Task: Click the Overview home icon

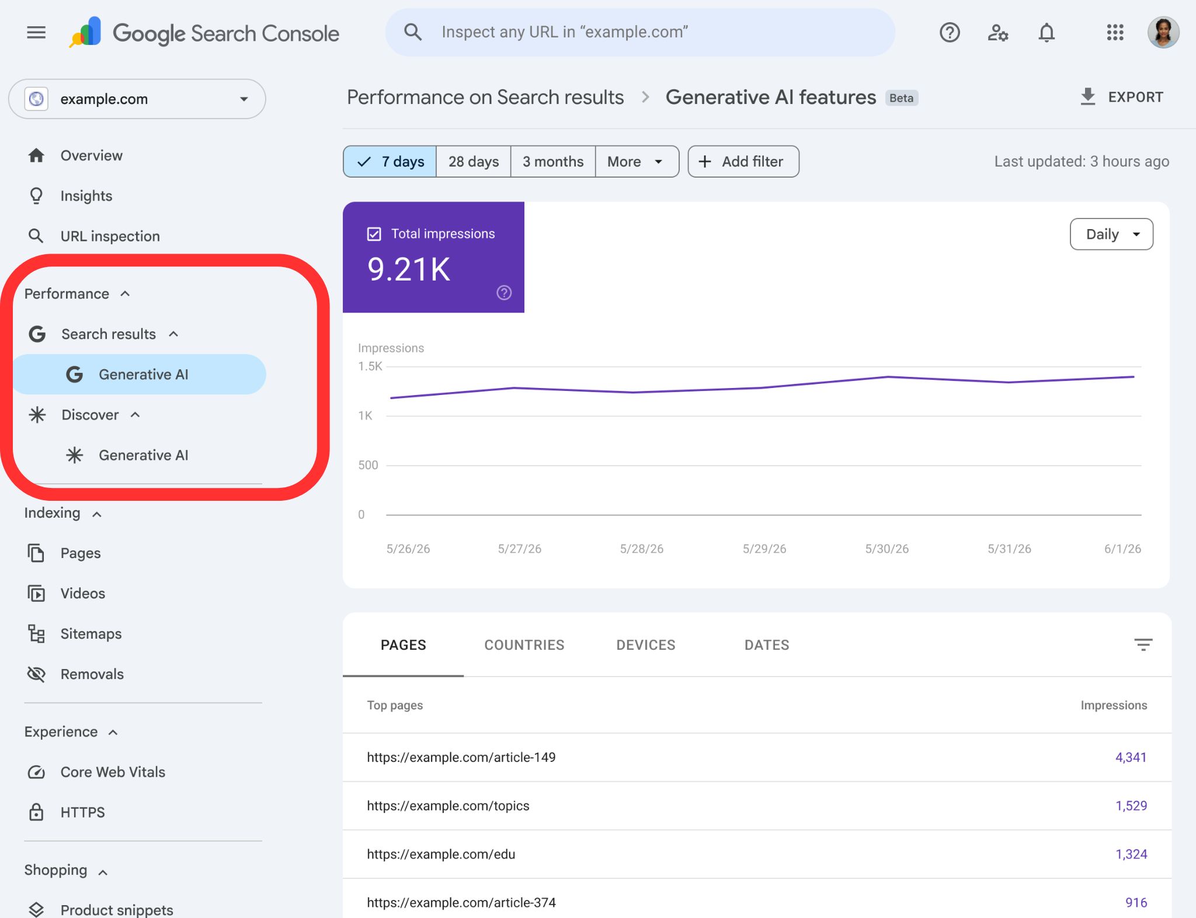Action: (x=36, y=155)
